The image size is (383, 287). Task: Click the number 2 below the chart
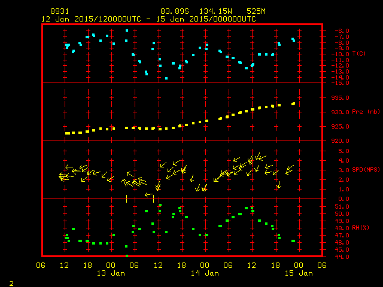point(11,283)
